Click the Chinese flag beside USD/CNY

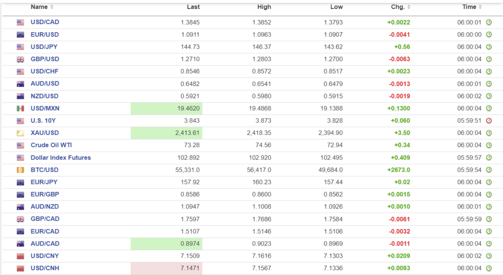point(20,256)
